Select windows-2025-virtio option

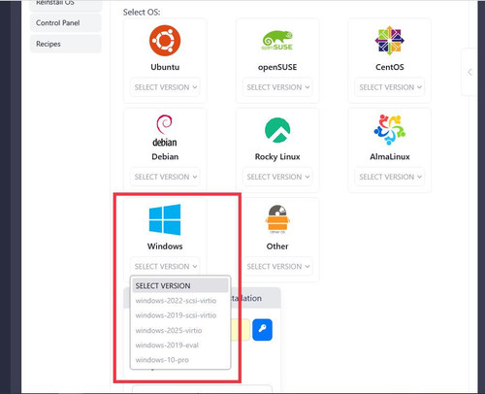(x=180, y=330)
